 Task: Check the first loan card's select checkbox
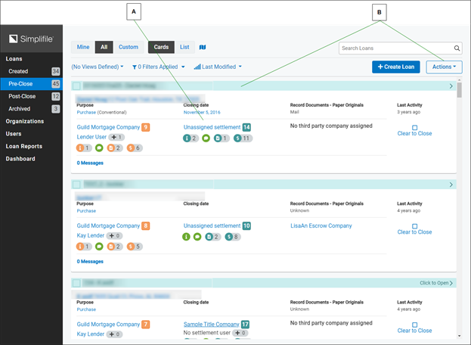[76, 86]
